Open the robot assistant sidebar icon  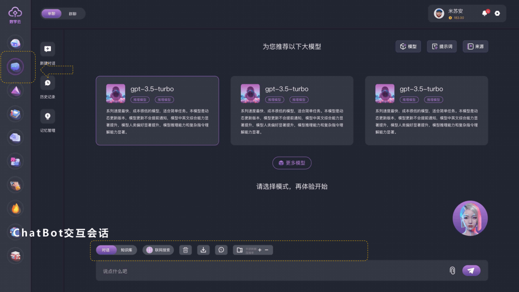click(x=15, y=43)
